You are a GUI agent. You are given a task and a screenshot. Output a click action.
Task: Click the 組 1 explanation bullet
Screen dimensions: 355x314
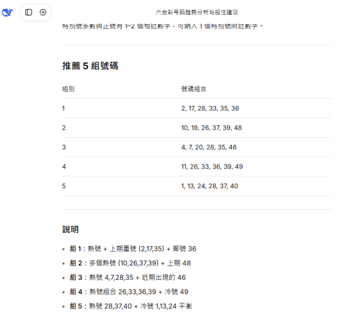(x=133, y=249)
